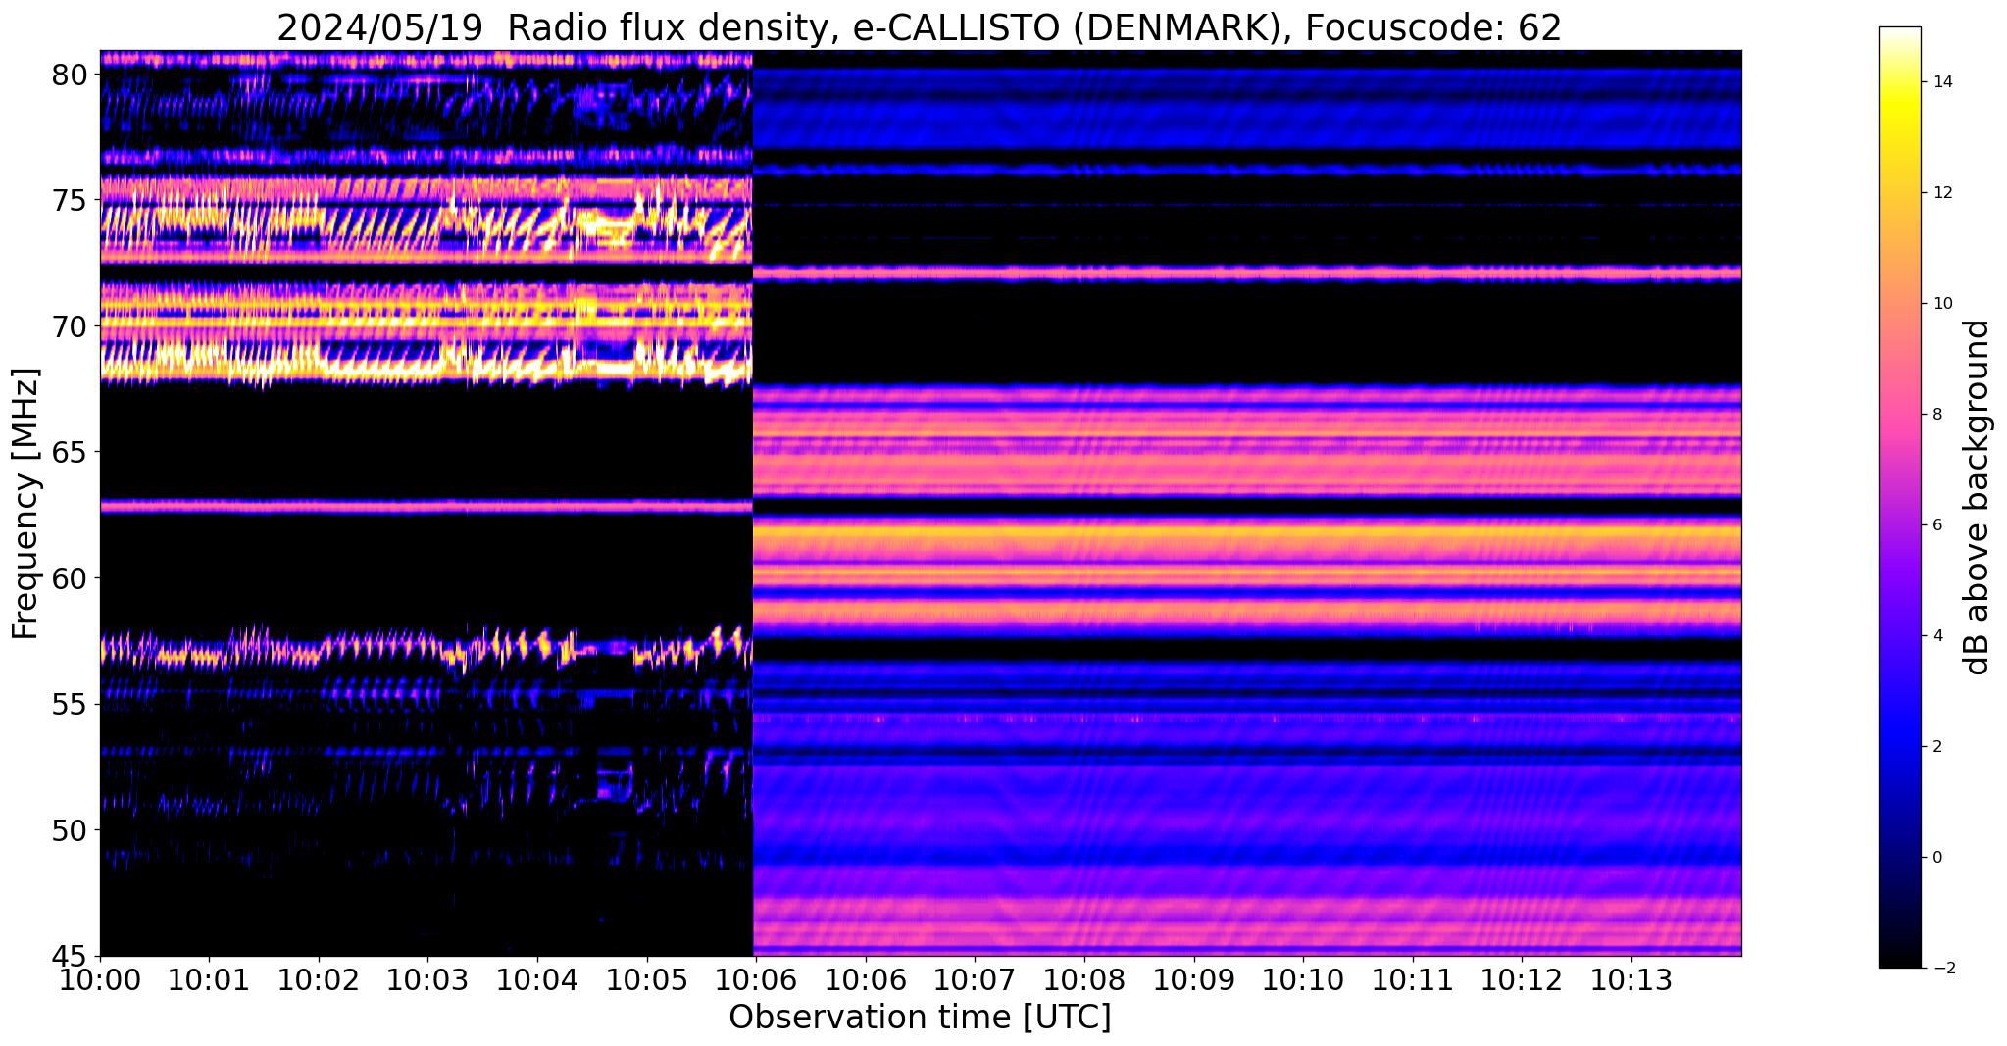The image size is (2007, 1046).
Task: Click the 'dB above background' colorbar label
Action: click(x=1978, y=497)
